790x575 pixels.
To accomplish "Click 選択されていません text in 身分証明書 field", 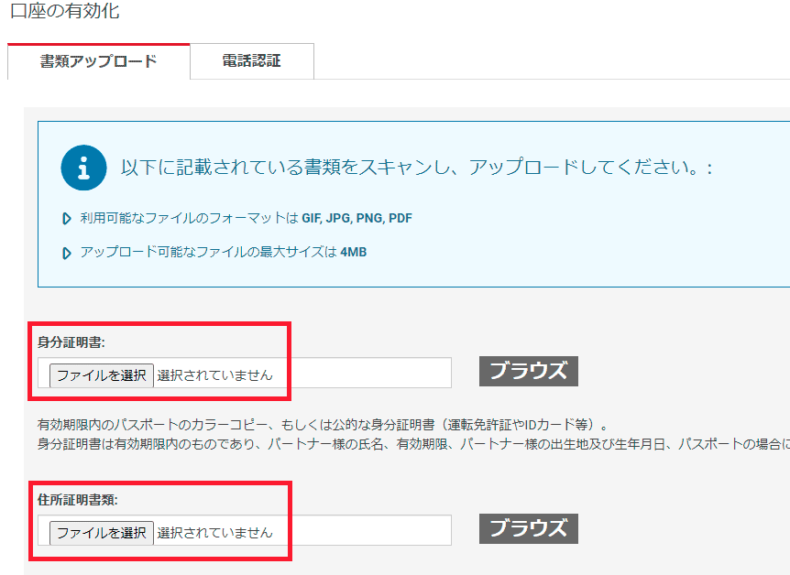I will click(214, 374).
